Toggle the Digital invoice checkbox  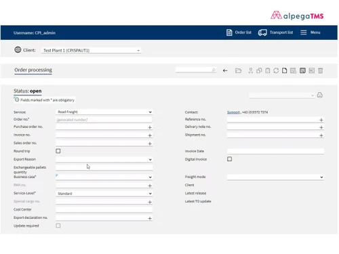(x=229, y=159)
